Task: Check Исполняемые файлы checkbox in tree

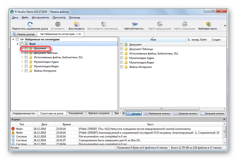Action: coord(26,57)
